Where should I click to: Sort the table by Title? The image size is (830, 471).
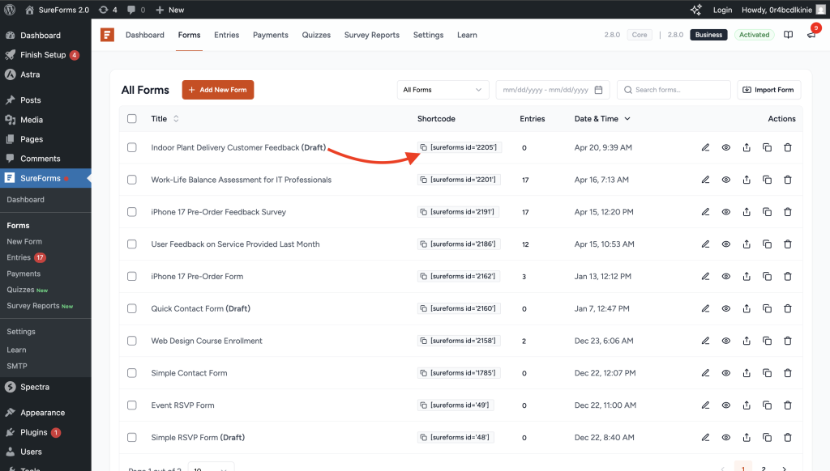click(x=165, y=119)
